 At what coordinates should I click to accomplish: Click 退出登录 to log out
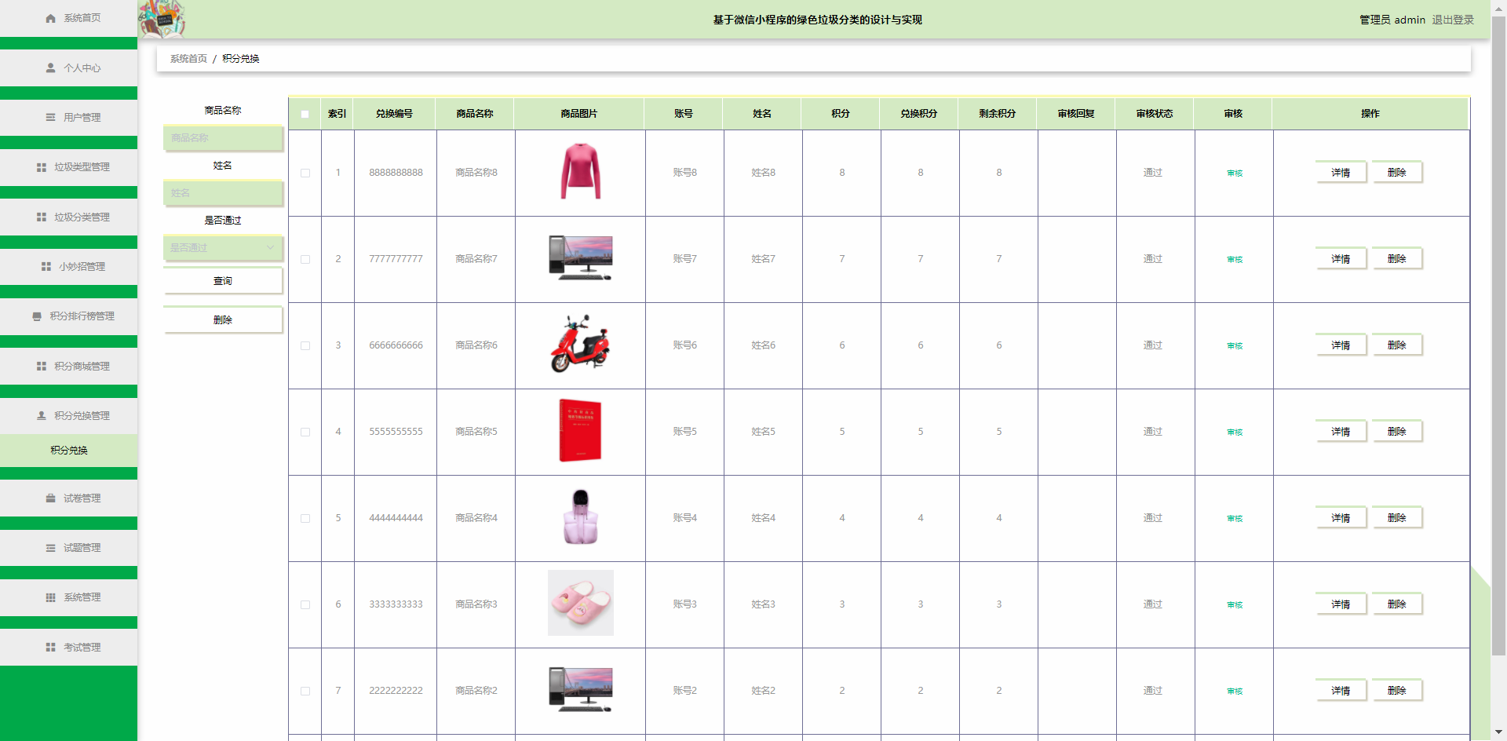click(1452, 20)
